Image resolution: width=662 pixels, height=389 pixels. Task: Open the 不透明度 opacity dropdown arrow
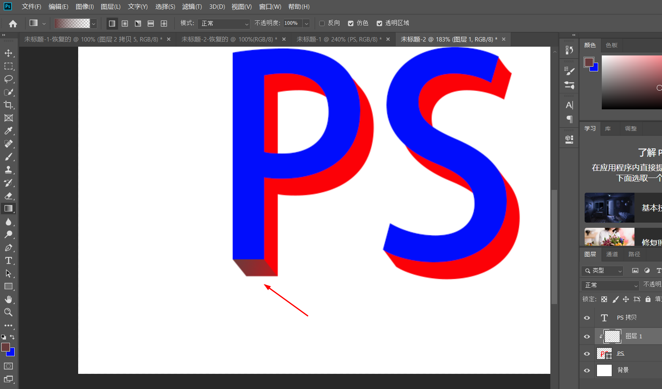[x=307, y=24]
